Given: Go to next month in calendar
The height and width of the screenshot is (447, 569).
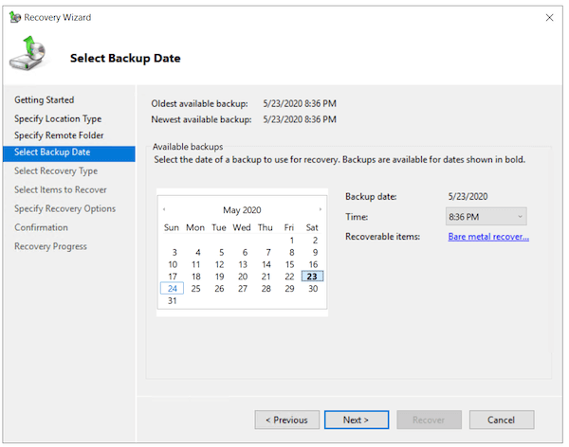Looking at the screenshot, I should pyautogui.click(x=320, y=209).
